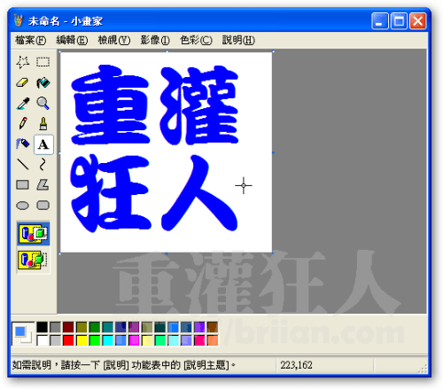Screen dimensions: 443x389
Task: Pick the Curve tool
Action: pyautogui.click(x=43, y=165)
